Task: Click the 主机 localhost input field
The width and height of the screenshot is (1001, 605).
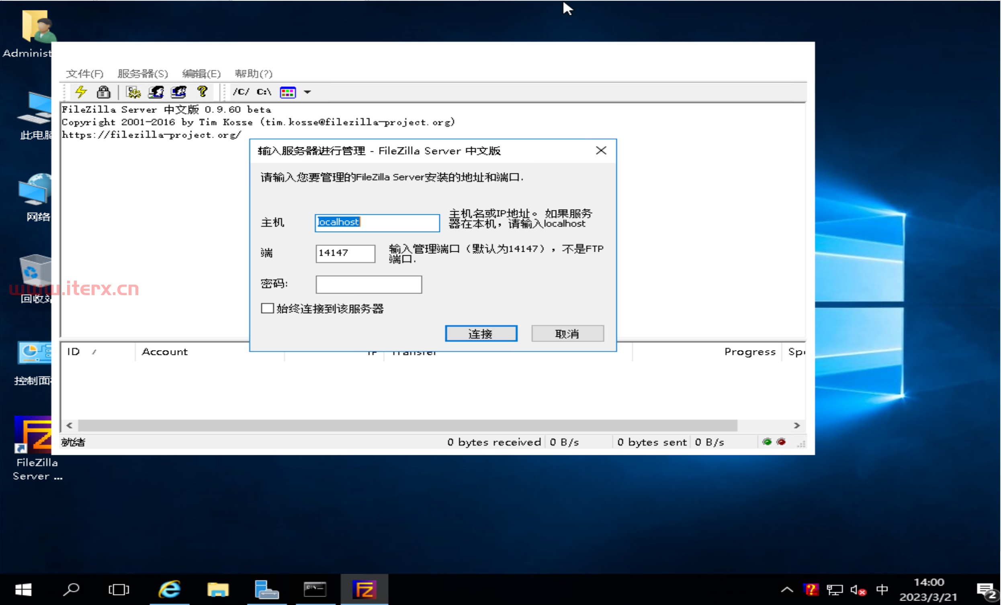Action: 377,222
